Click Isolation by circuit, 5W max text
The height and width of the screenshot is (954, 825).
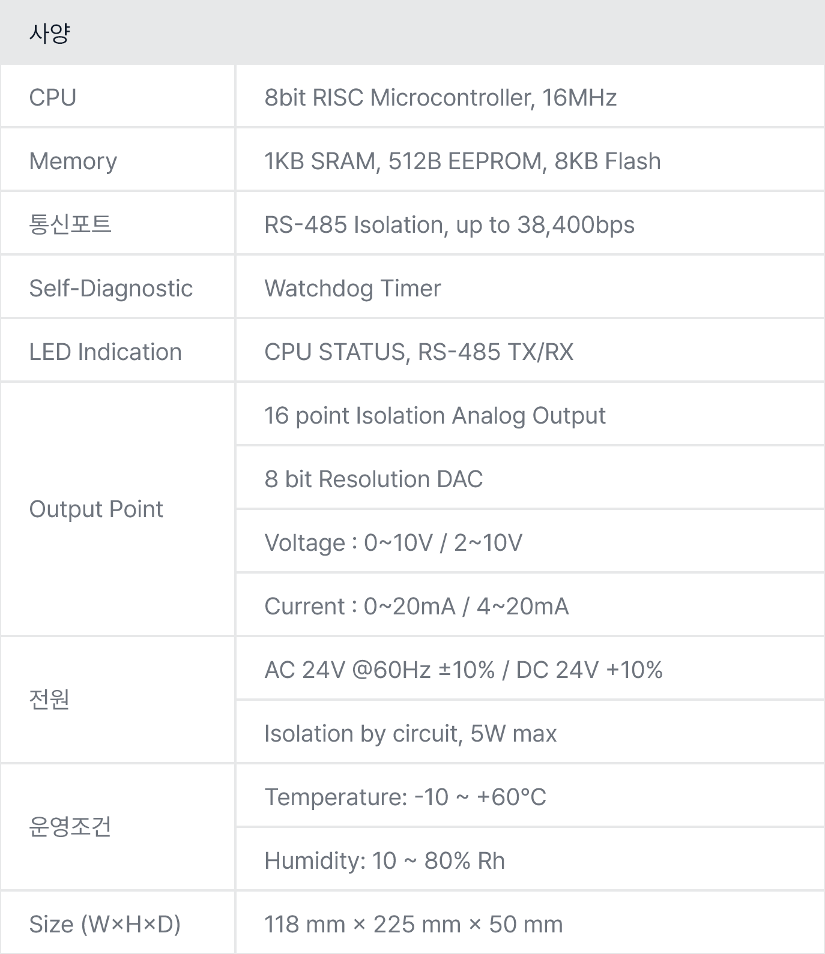point(410,734)
